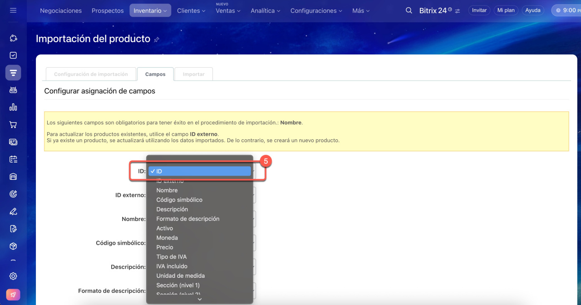Expand the Inventario menu
Image resolution: width=581 pixels, height=305 pixels.
click(150, 10)
